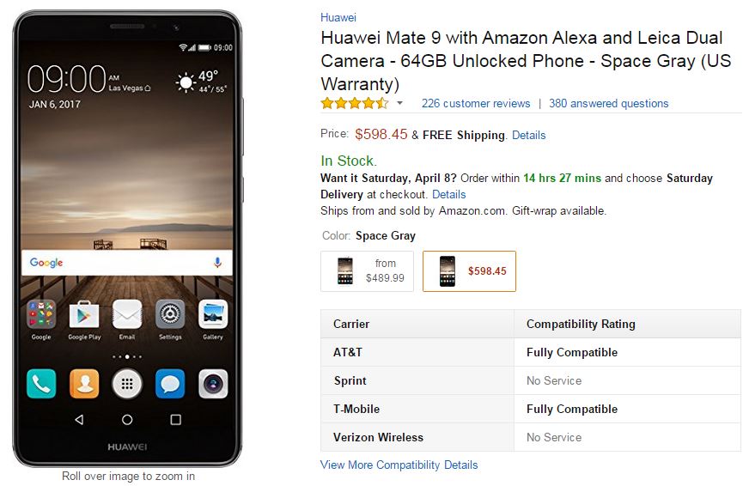Tap the Settings gear icon on phone
This screenshot has height=486, width=743.
tap(170, 314)
